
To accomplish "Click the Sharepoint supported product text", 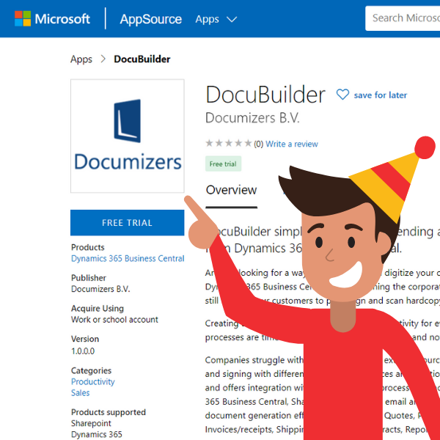I will [x=91, y=423].
